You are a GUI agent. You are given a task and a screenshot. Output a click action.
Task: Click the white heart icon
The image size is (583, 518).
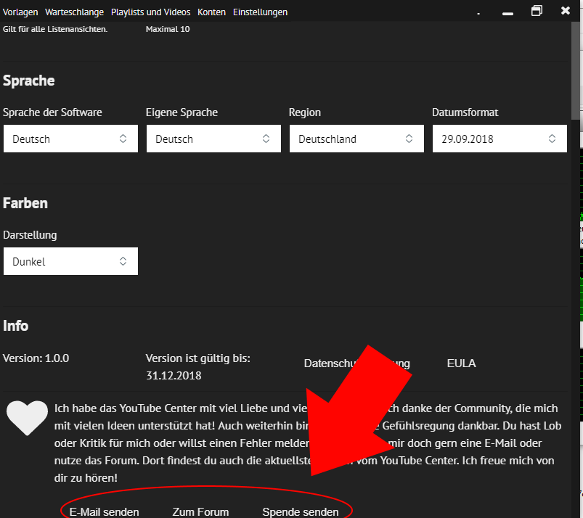pos(27,418)
